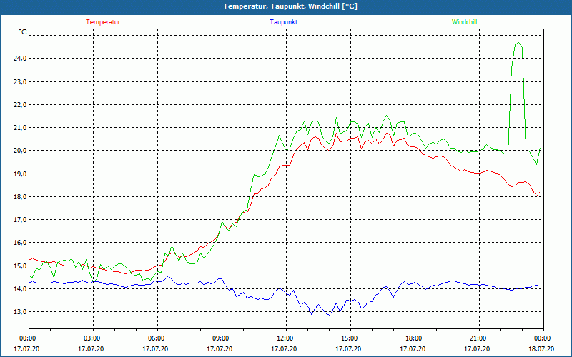Viewport: 572px width, 357px height.
Task: Click the green Windchill legend label
Action: point(464,22)
